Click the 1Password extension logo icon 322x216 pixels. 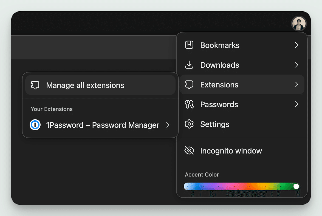(x=35, y=125)
